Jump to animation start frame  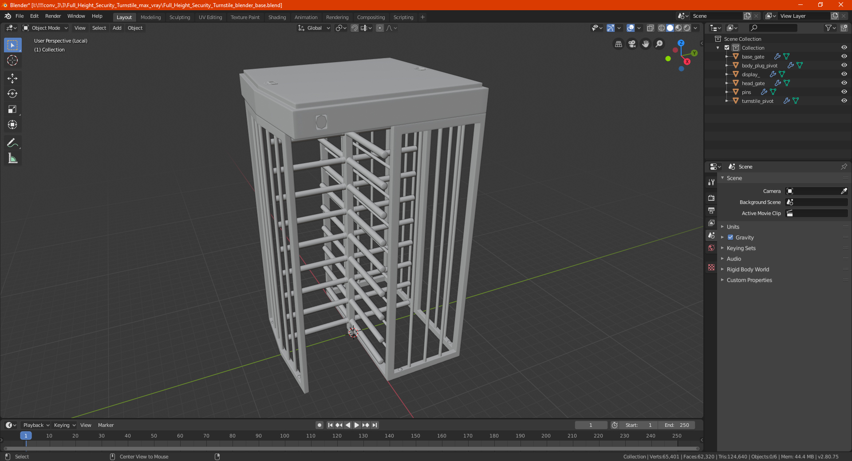(x=330, y=425)
